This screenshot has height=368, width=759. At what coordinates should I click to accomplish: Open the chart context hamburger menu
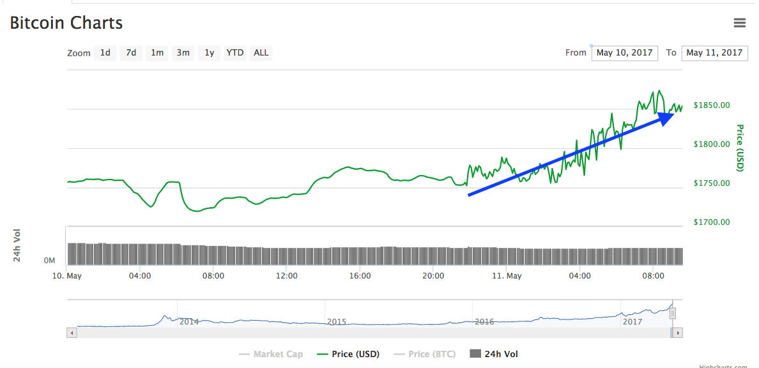pos(739,23)
